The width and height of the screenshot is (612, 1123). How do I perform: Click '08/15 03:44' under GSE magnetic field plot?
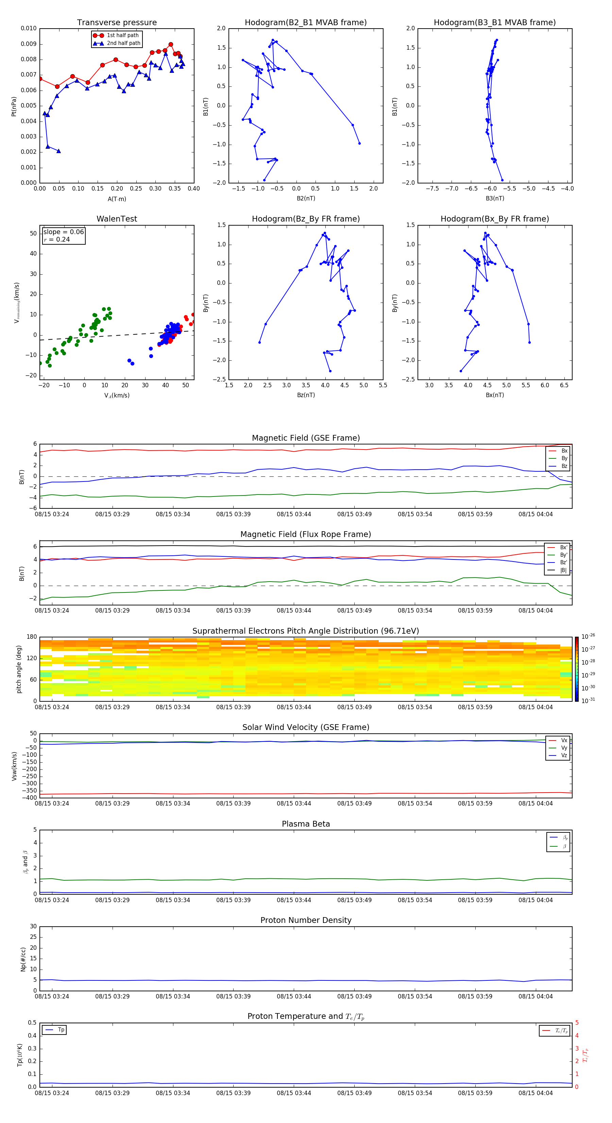point(294,514)
